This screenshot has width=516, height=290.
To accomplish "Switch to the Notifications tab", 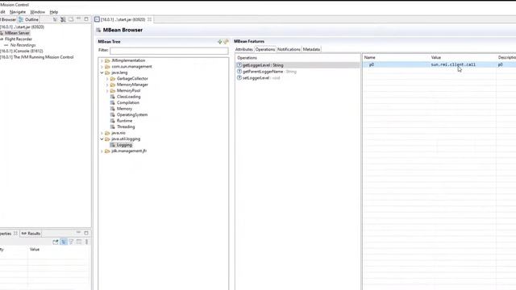I will 289,49.
